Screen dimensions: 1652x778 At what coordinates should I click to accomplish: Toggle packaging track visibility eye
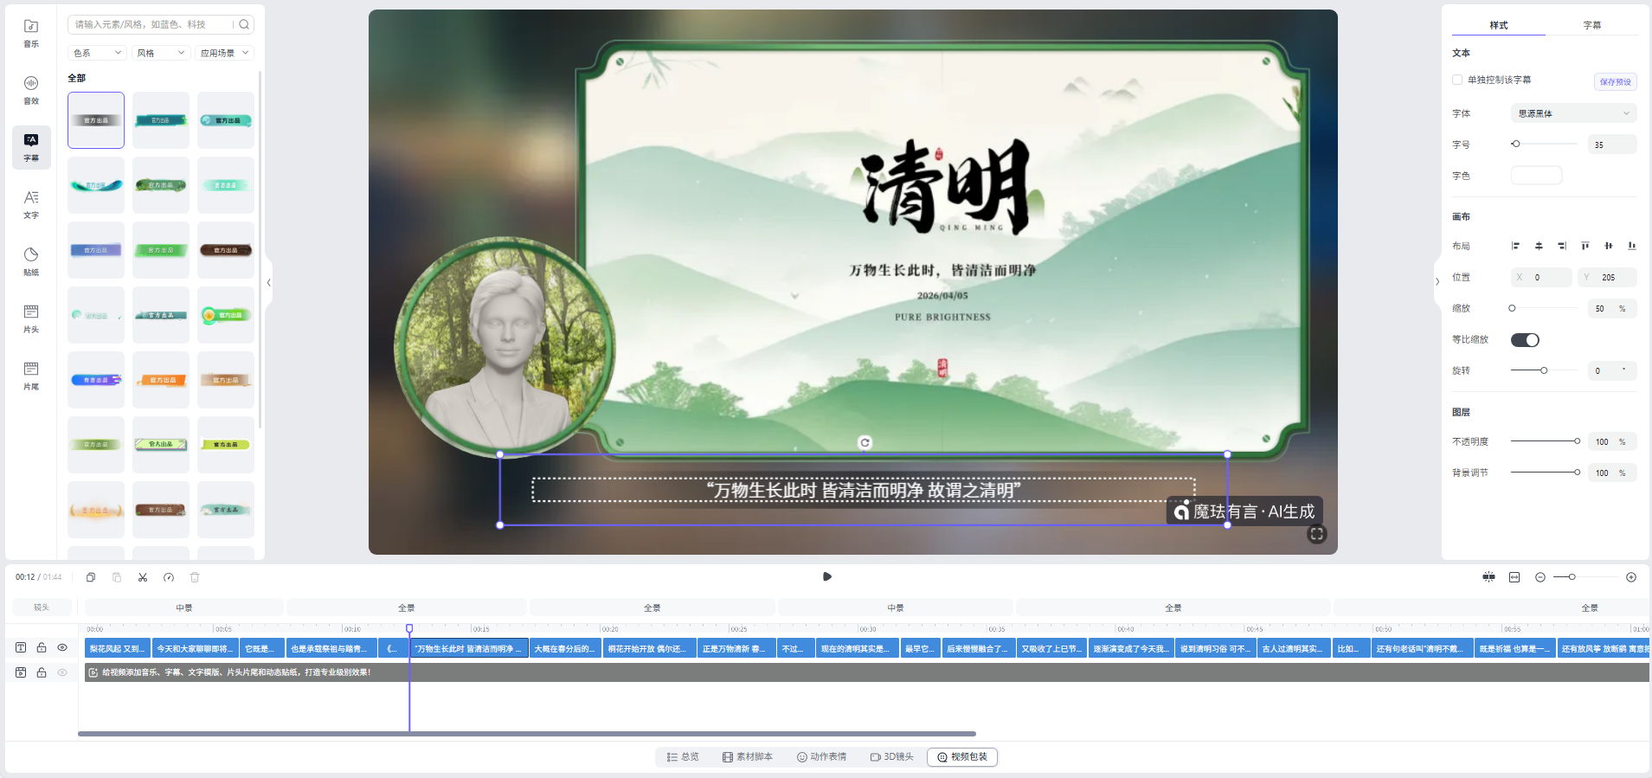(x=62, y=672)
